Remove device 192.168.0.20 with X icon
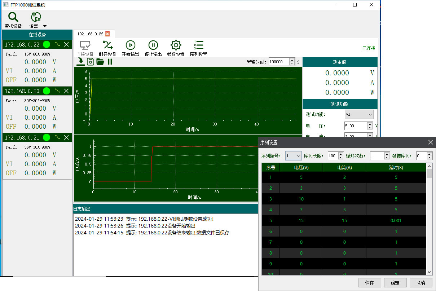Screen dimensions: 436x291 click(x=66, y=91)
